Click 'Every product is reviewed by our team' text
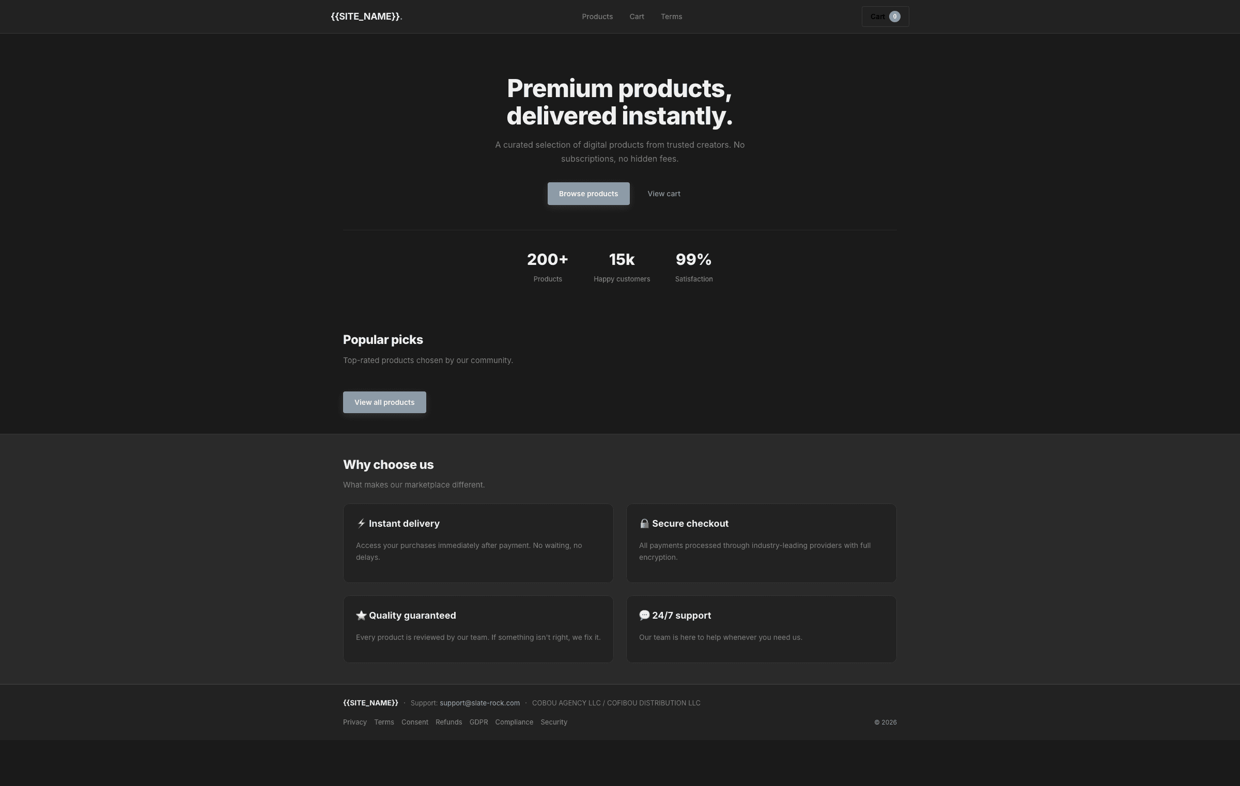The height and width of the screenshot is (786, 1240). 478,637
